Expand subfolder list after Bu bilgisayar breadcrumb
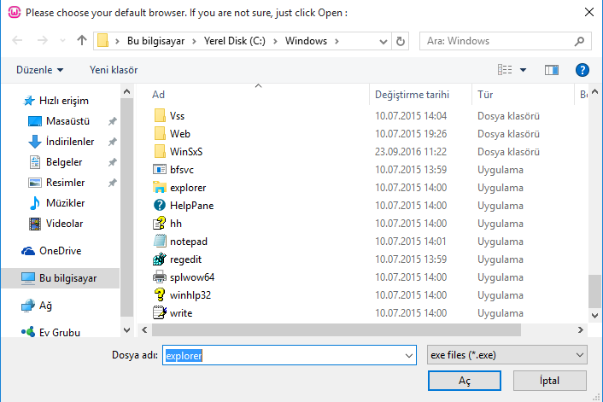Image resolution: width=603 pixels, height=402 pixels. pos(194,41)
